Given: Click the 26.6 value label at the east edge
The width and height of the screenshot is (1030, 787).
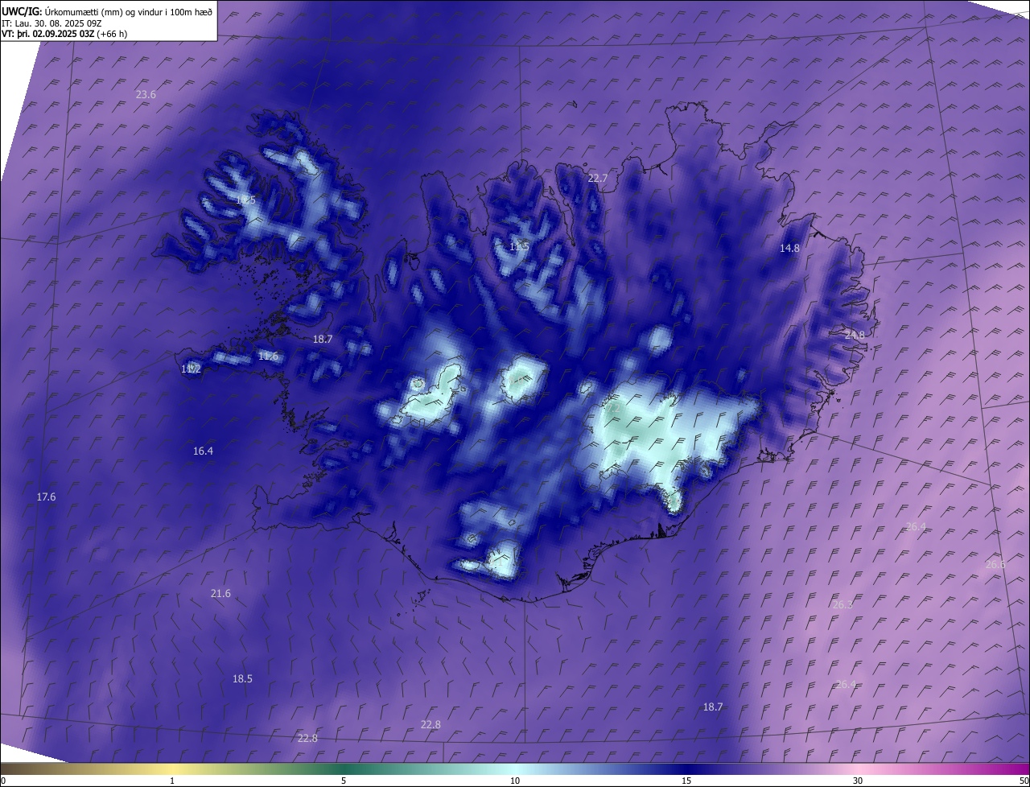Looking at the screenshot, I should pyautogui.click(x=995, y=565).
